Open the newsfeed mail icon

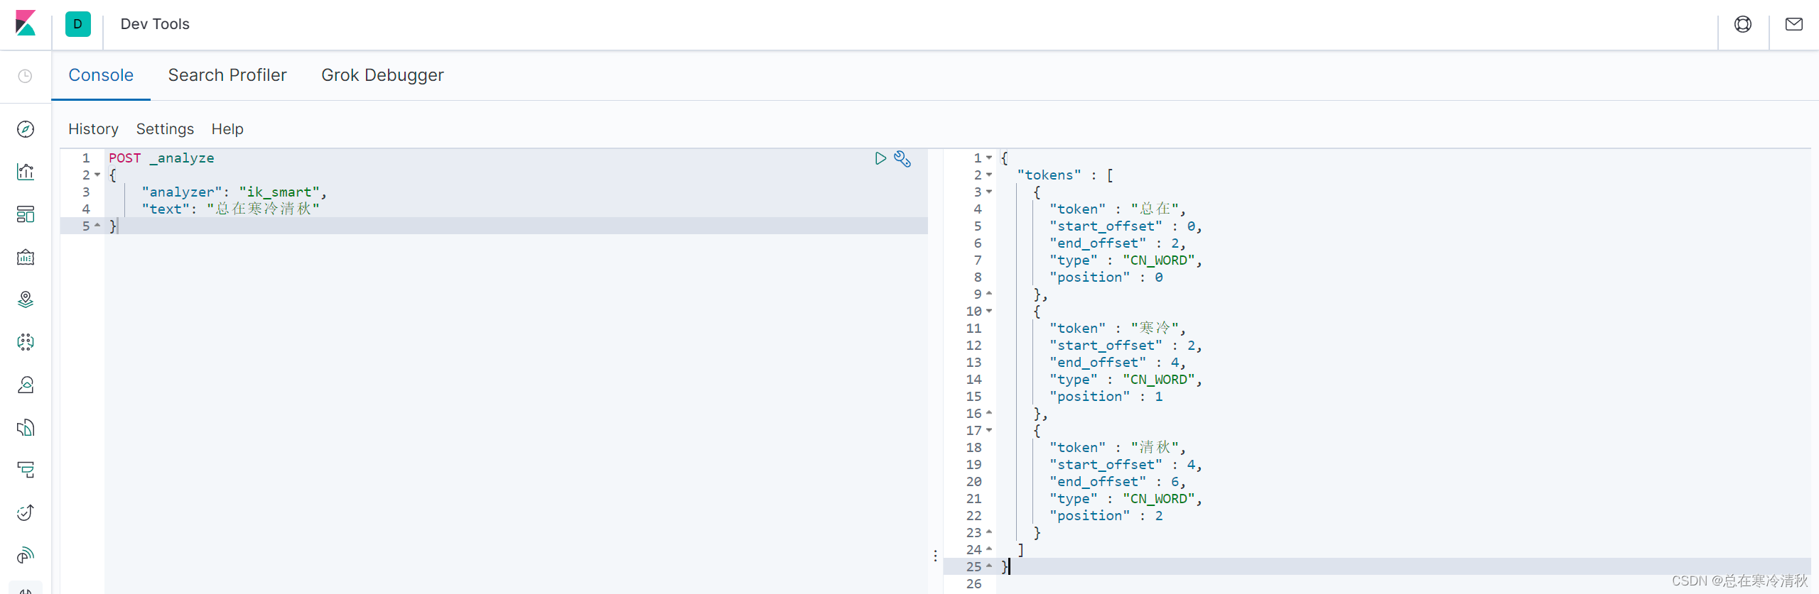pyautogui.click(x=1794, y=24)
